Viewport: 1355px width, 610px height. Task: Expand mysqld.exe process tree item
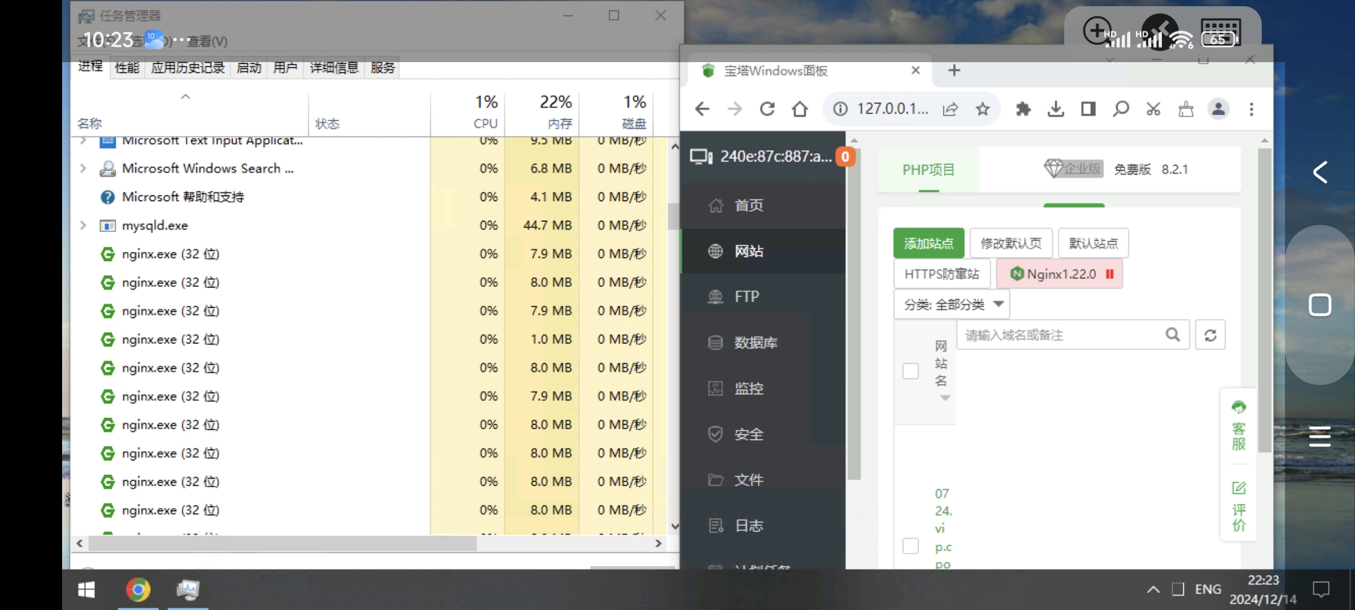tap(83, 225)
